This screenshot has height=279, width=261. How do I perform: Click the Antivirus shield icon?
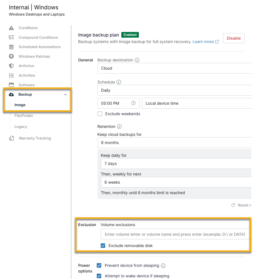[x=11, y=66]
